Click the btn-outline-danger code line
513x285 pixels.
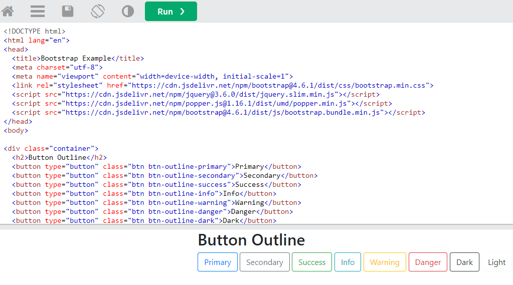152,212
